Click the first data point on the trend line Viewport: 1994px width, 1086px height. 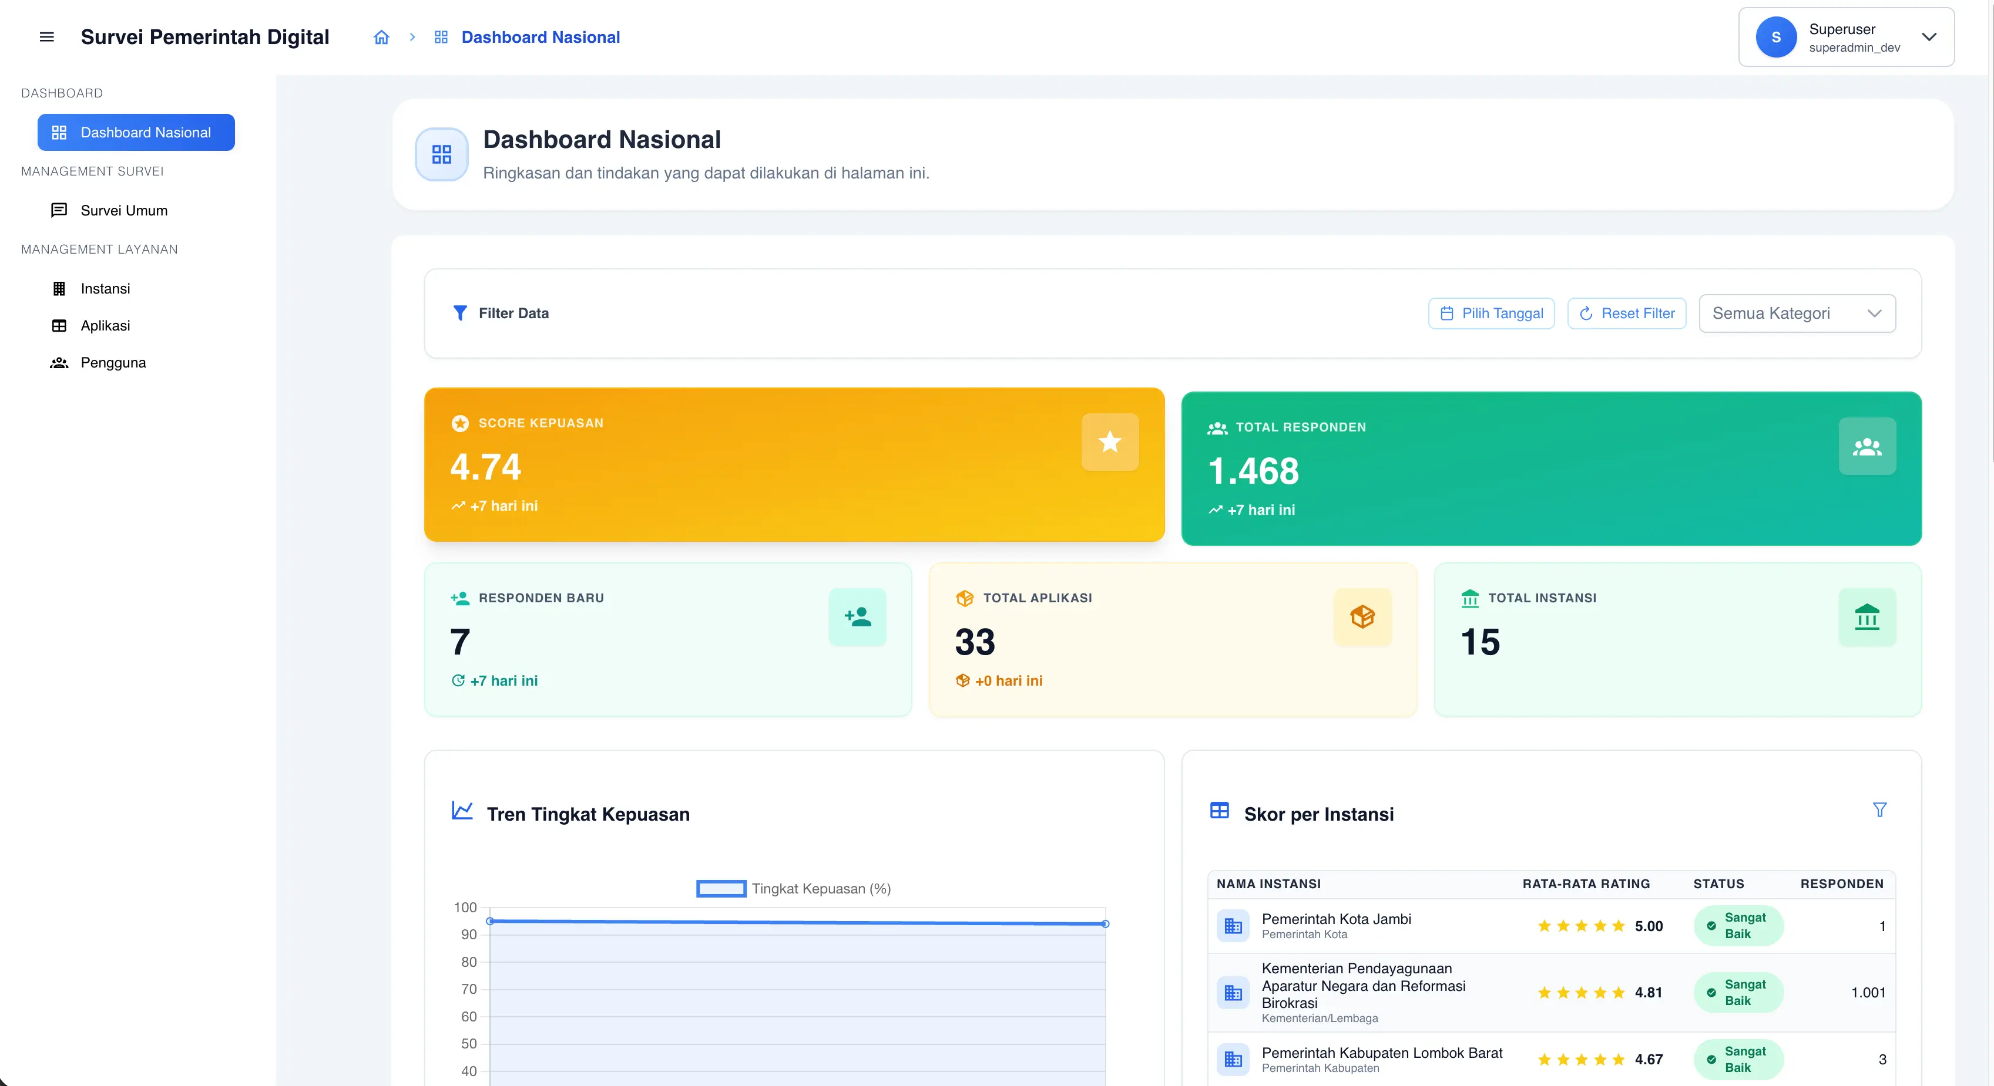(x=490, y=921)
